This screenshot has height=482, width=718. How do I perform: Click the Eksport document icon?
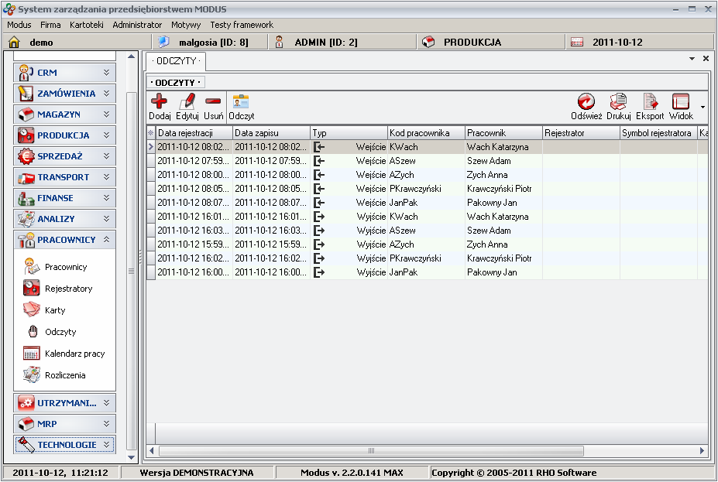[650, 101]
